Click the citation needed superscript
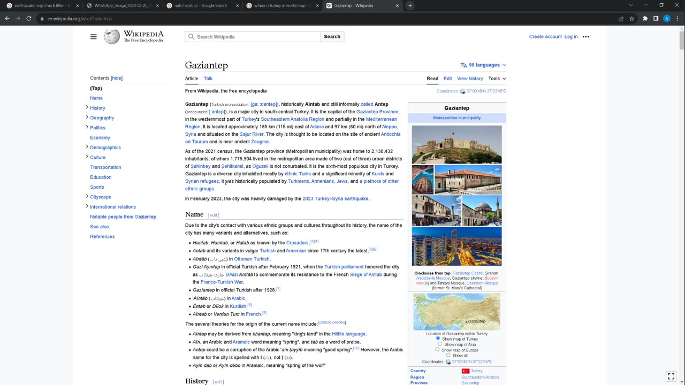 [332, 322]
